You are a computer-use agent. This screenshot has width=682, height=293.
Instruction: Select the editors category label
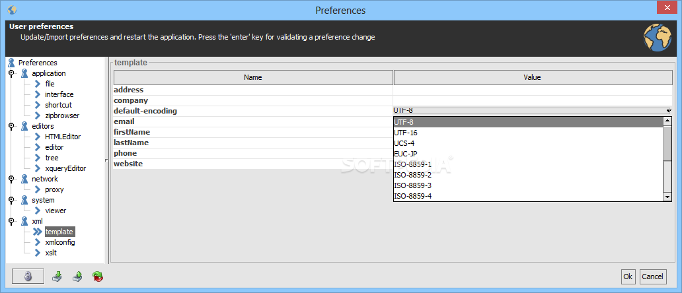(x=42, y=126)
